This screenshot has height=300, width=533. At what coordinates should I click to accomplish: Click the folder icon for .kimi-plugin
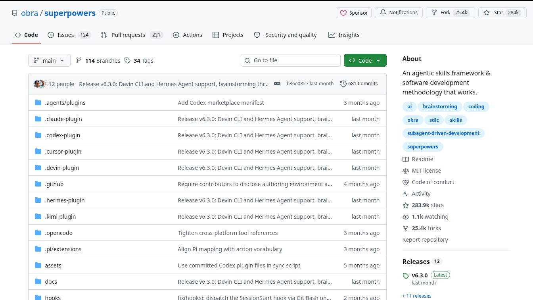click(38, 217)
